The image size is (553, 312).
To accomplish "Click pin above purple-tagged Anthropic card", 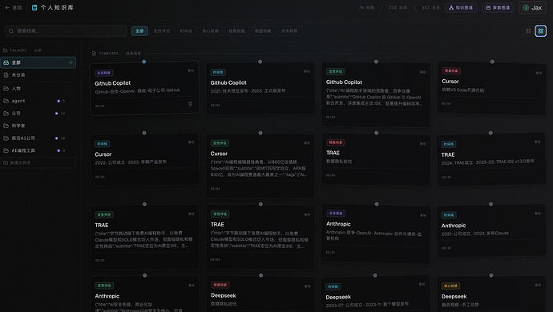I will click(x=377, y=204).
